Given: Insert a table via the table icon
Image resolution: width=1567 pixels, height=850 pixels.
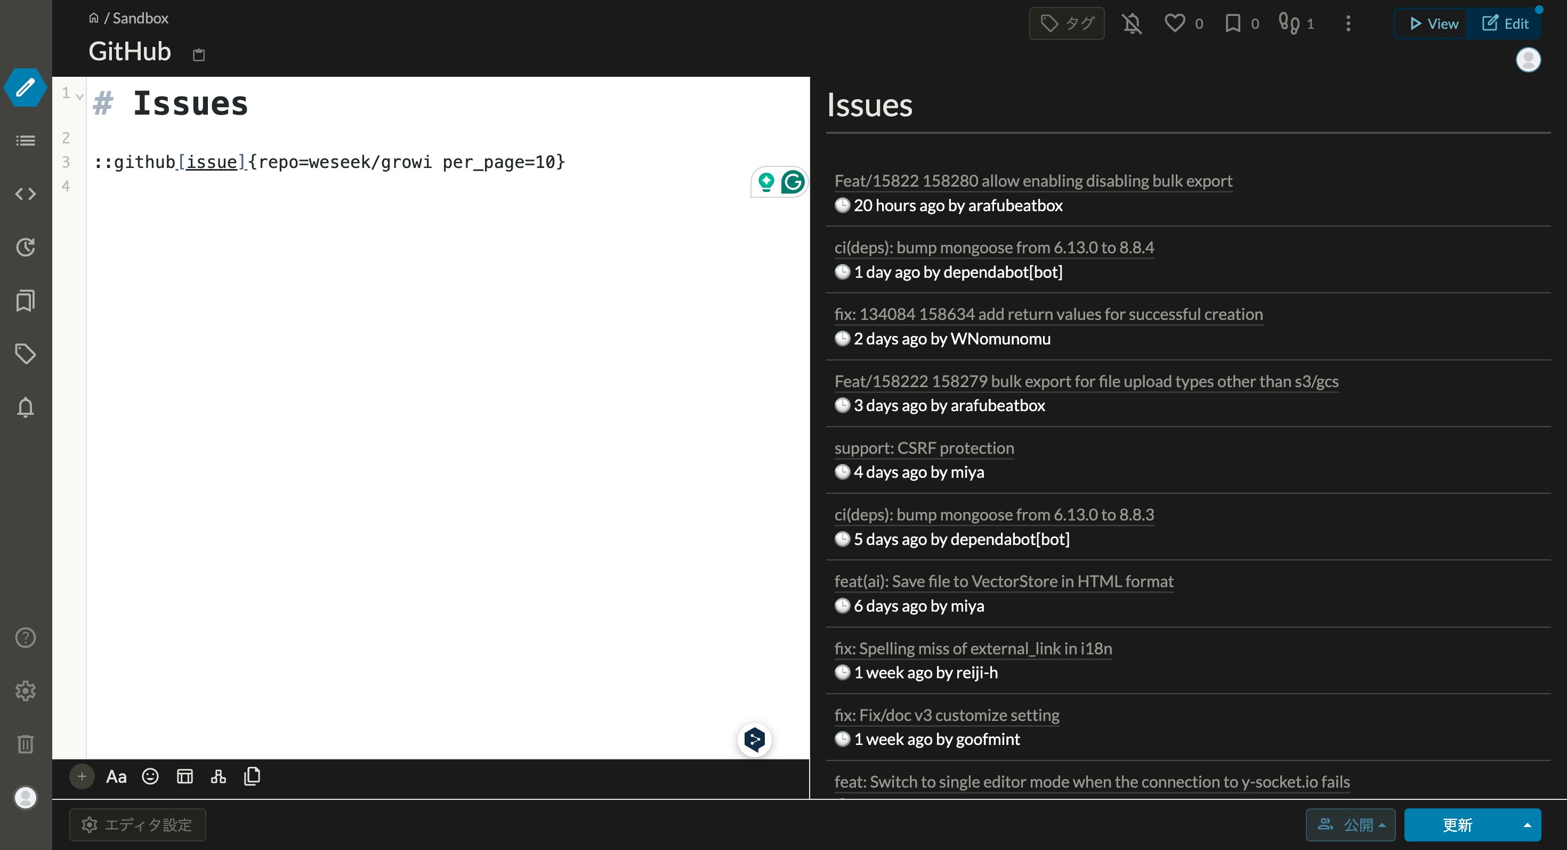Looking at the screenshot, I should coord(184,776).
